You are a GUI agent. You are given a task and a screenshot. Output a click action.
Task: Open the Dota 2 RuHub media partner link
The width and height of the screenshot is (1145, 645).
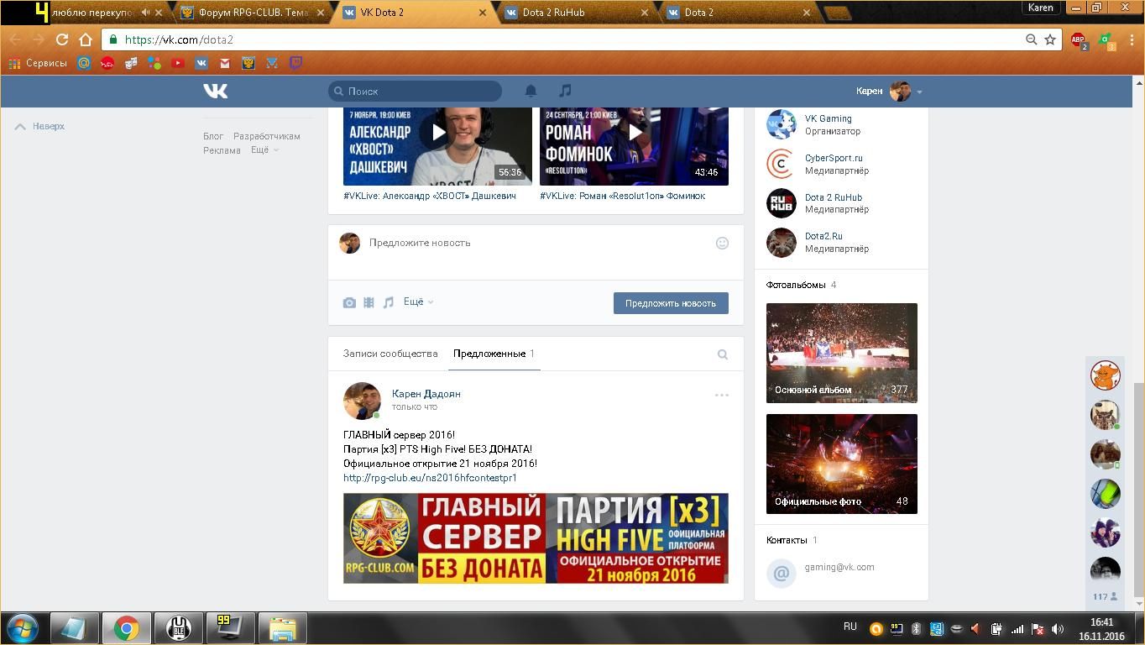tap(834, 197)
